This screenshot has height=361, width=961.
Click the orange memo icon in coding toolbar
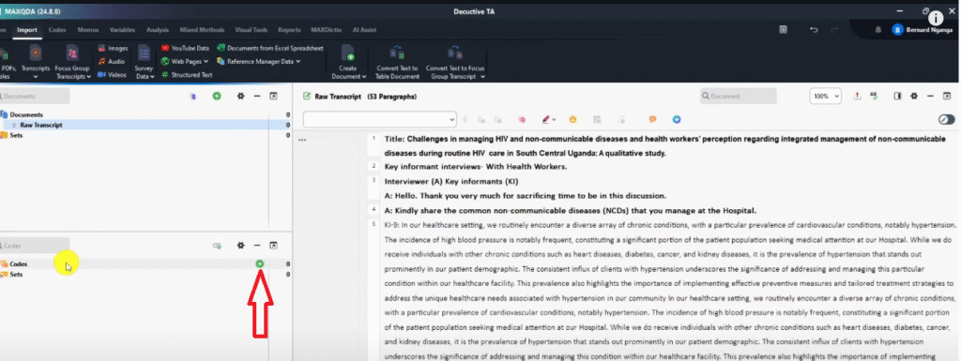coord(653,119)
